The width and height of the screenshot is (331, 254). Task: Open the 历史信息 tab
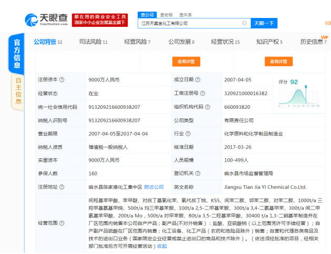pyautogui.click(x=313, y=42)
